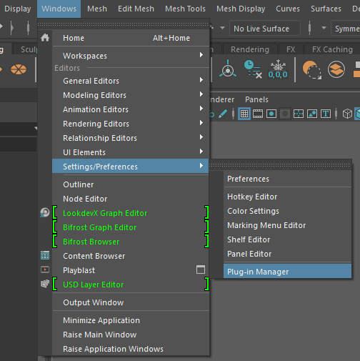Open the Outliner
Image resolution: width=360 pixels, height=361 pixels.
point(131,184)
